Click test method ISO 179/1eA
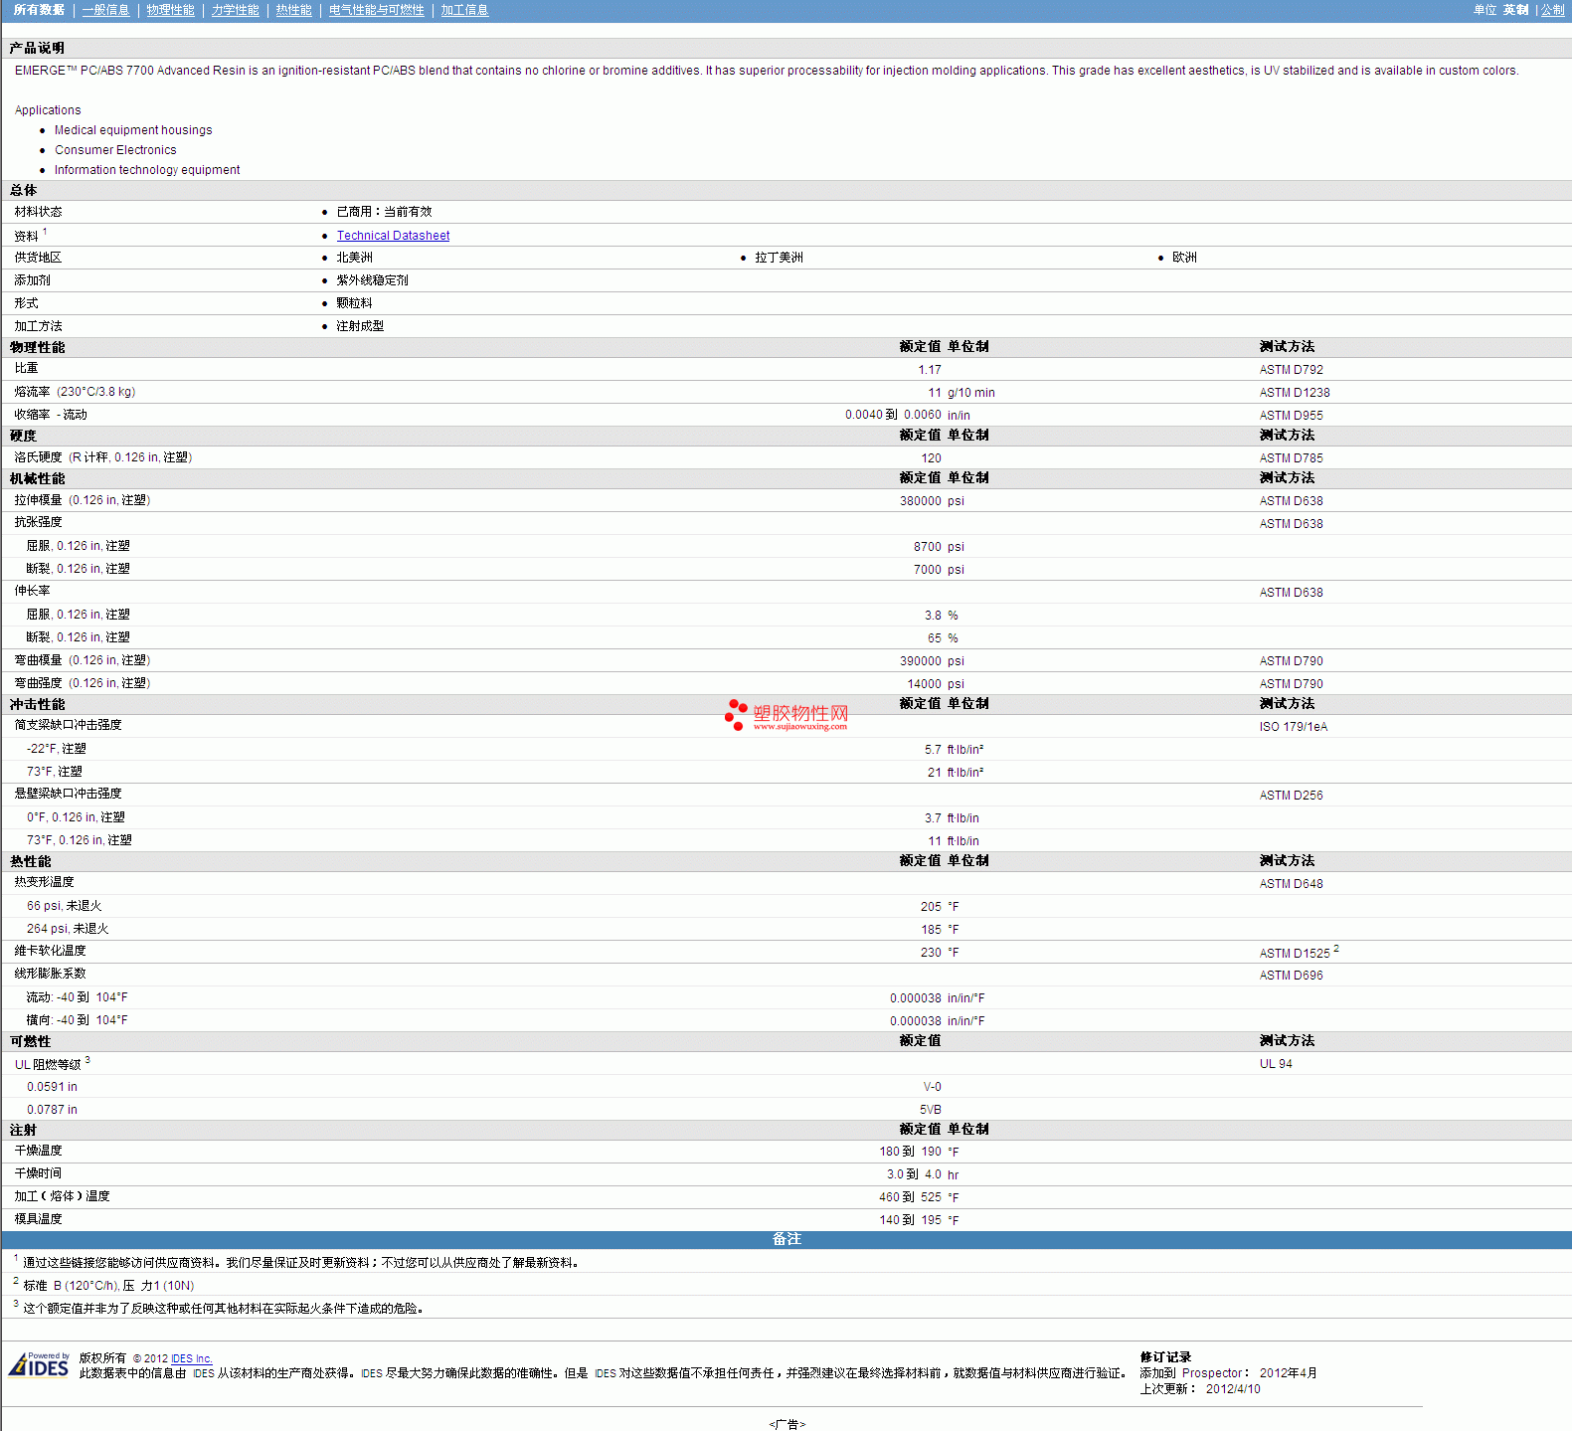This screenshot has width=1572, height=1431. 1294,727
